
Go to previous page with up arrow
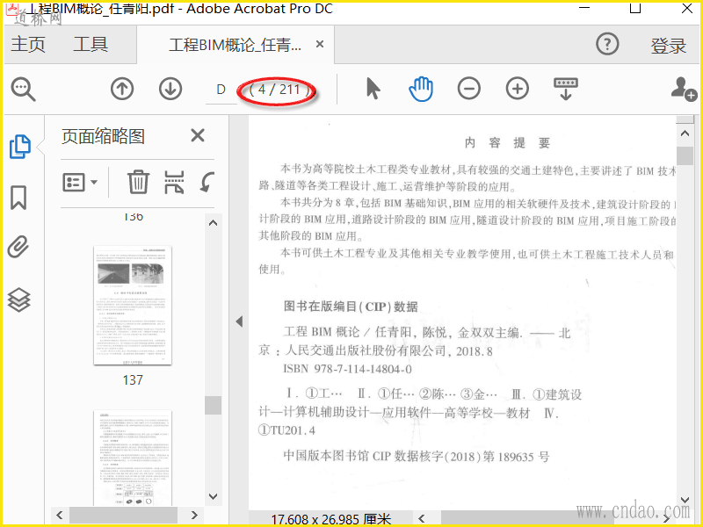(x=122, y=89)
